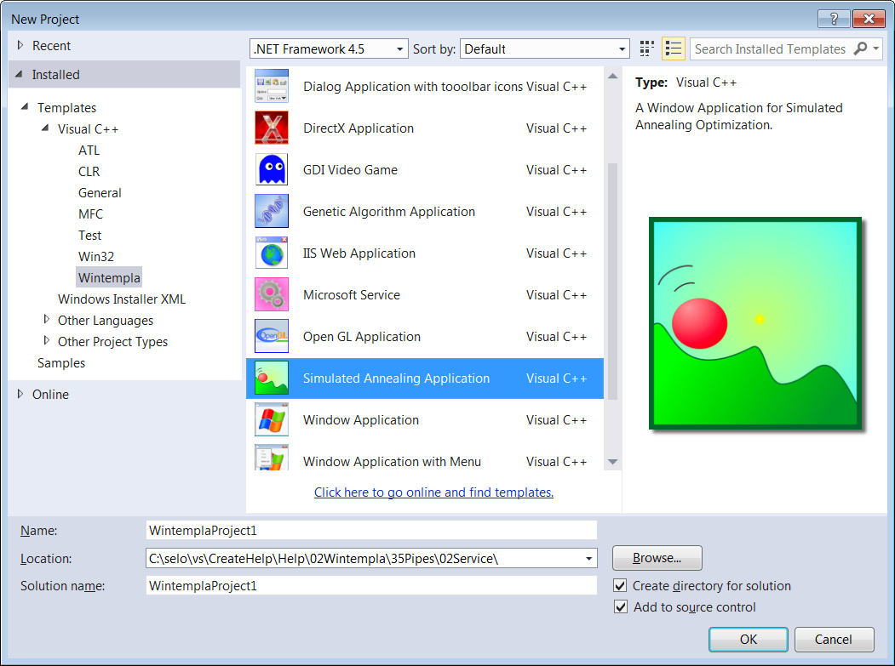Image resolution: width=895 pixels, height=666 pixels.
Task: Select 'Open GL Application' template name
Action: (x=361, y=337)
